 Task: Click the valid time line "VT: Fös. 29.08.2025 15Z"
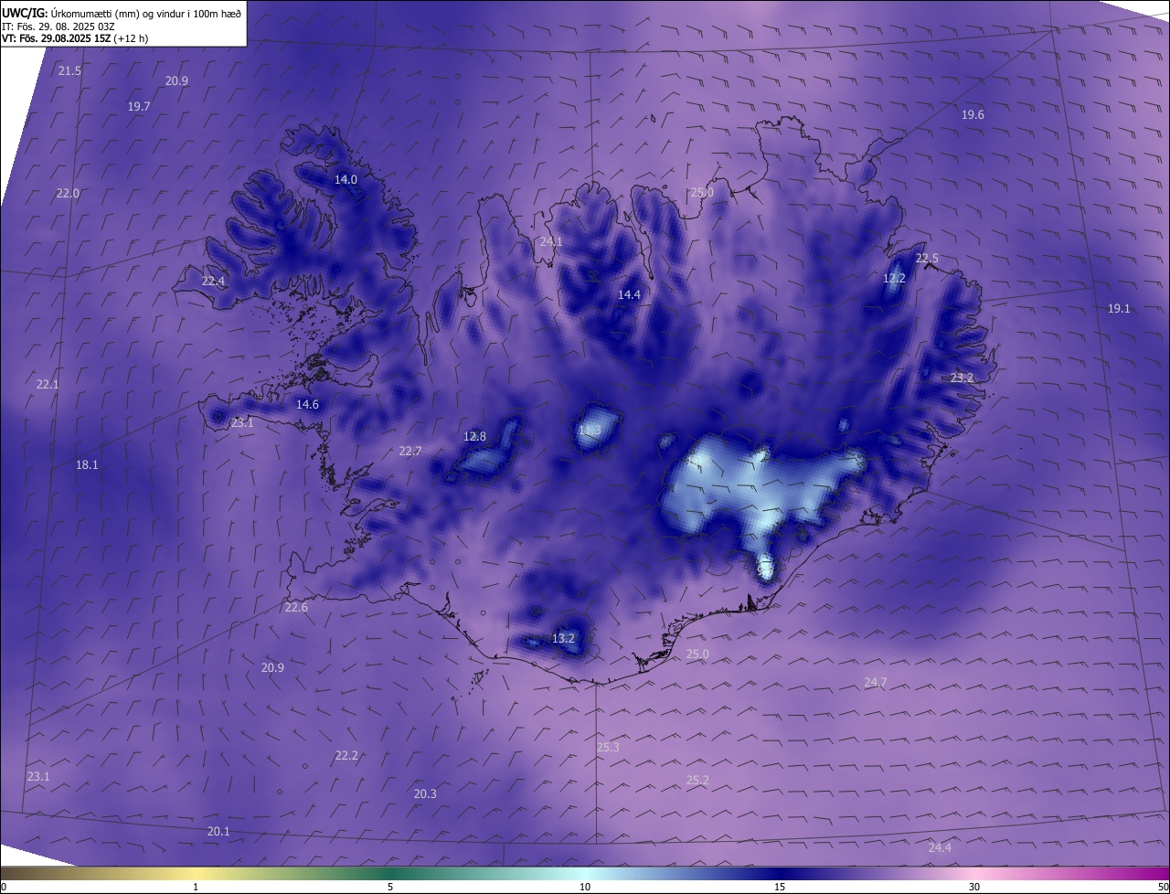pyautogui.click(x=55, y=39)
